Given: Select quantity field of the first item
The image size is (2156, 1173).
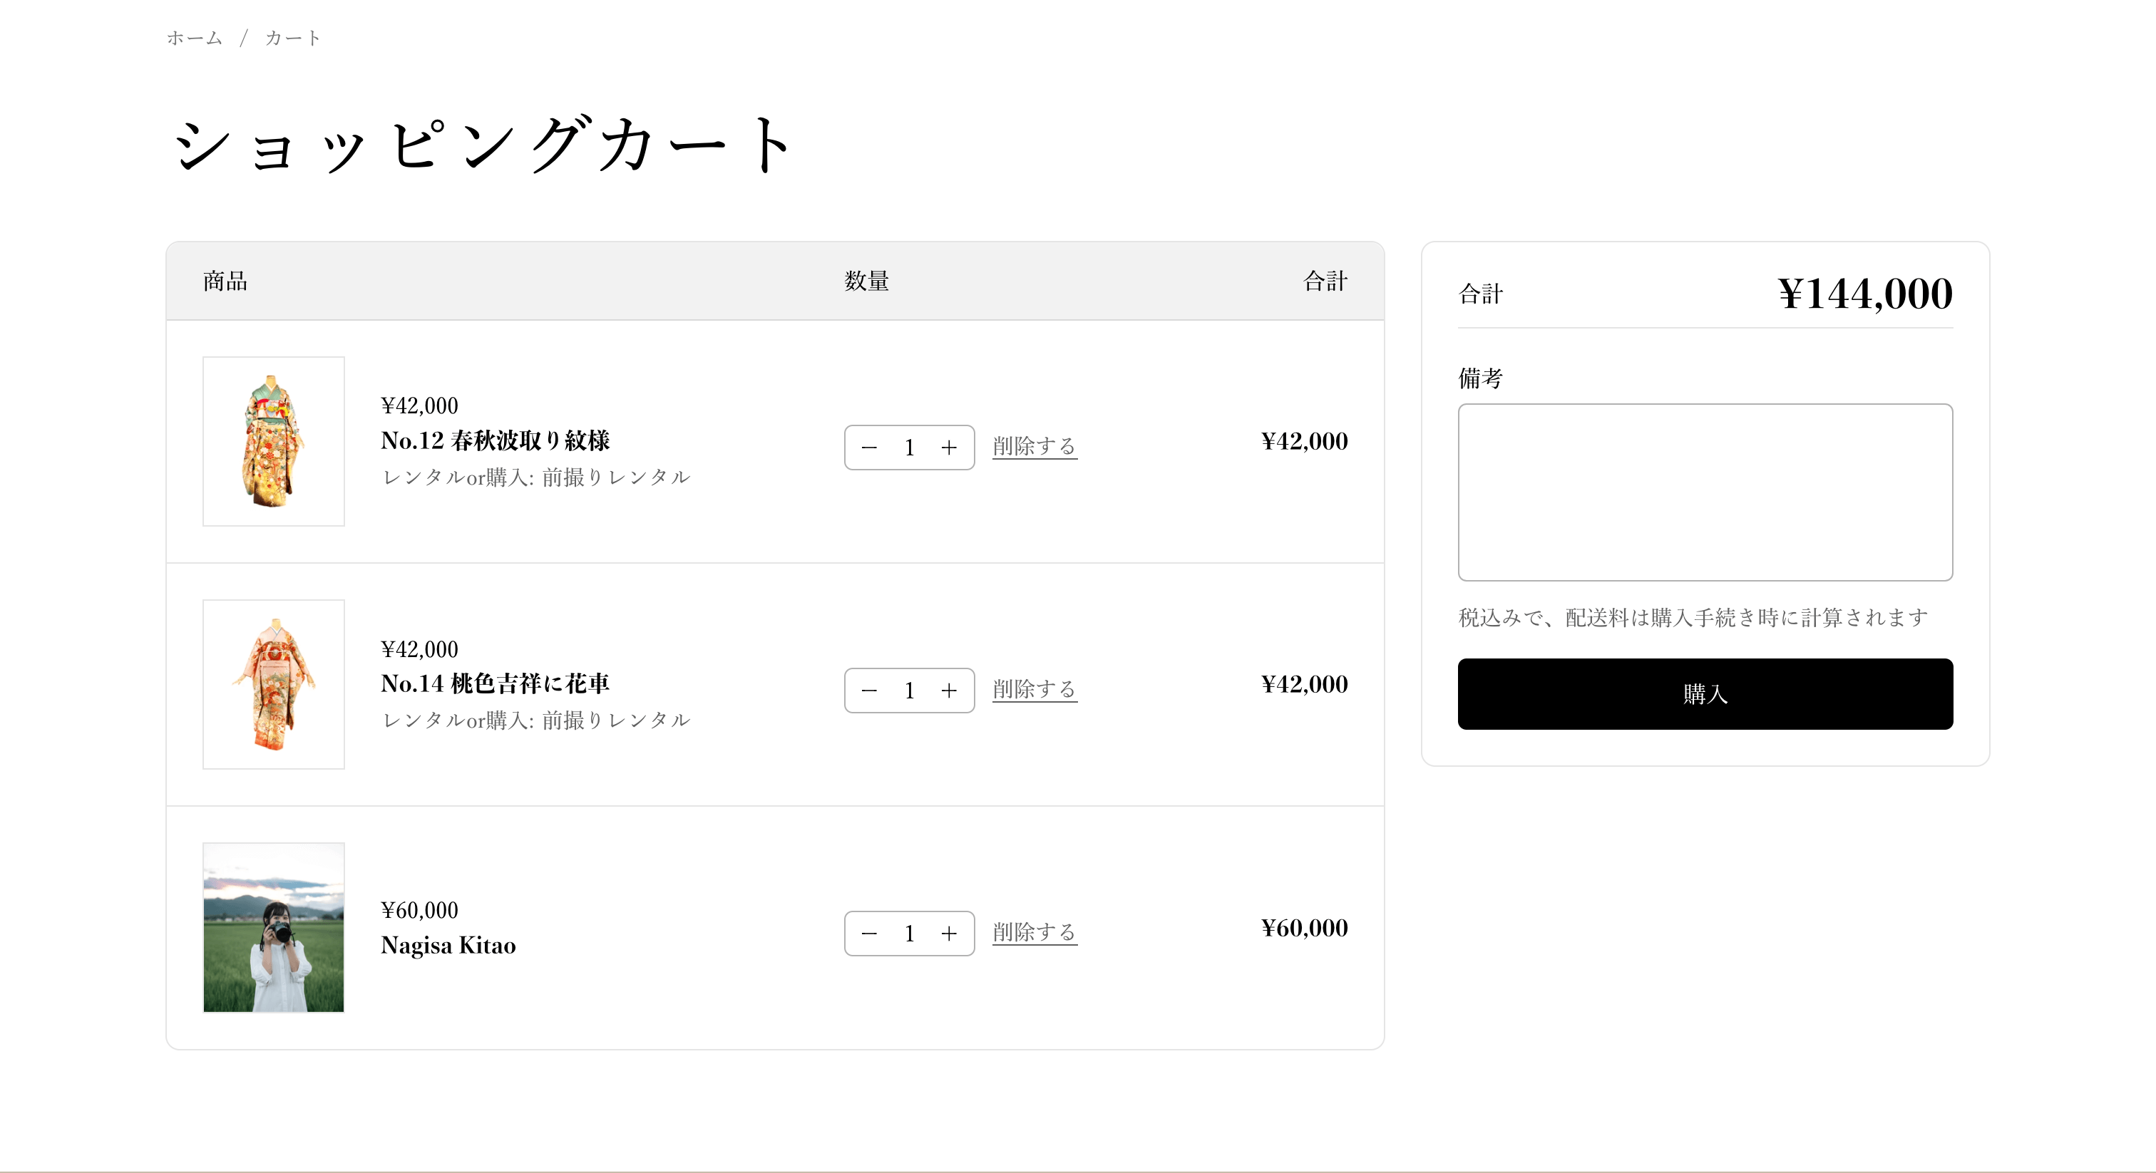Looking at the screenshot, I should pyautogui.click(x=909, y=448).
